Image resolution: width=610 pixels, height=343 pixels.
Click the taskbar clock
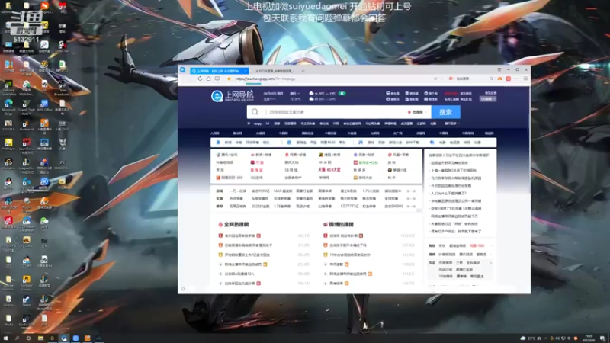tap(589, 338)
